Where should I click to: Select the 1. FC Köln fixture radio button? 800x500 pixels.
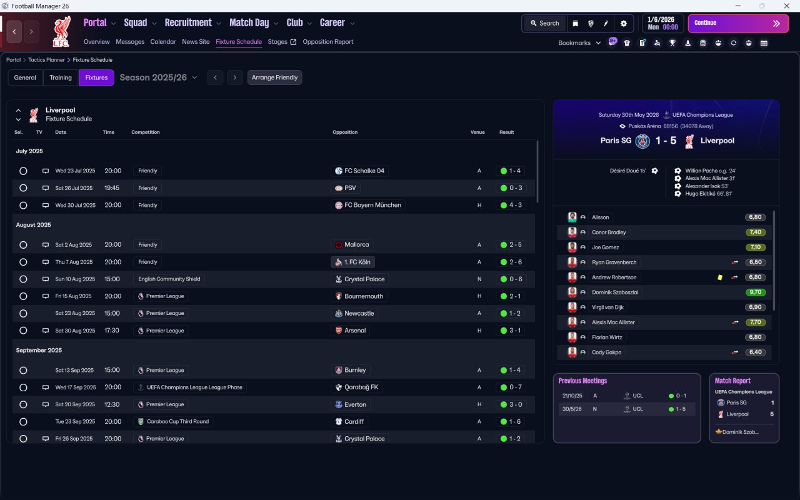pyautogui.click(x=23, y=262)
